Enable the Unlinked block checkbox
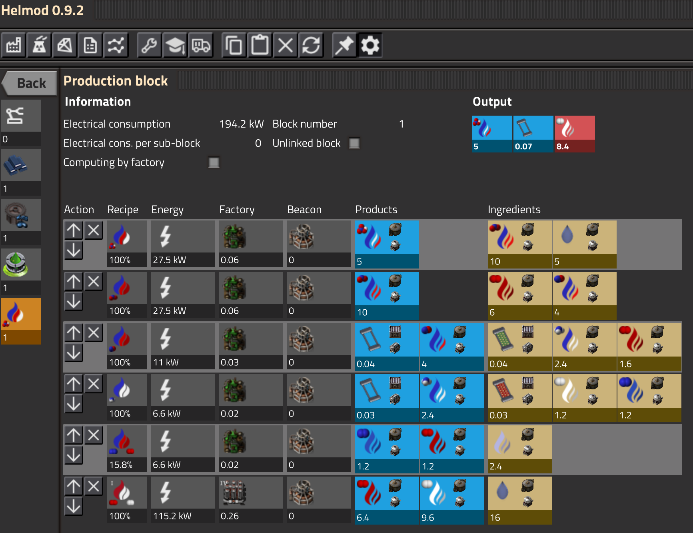Image resolution: width=693 pixels, height=533 pixels. (354, 143)
